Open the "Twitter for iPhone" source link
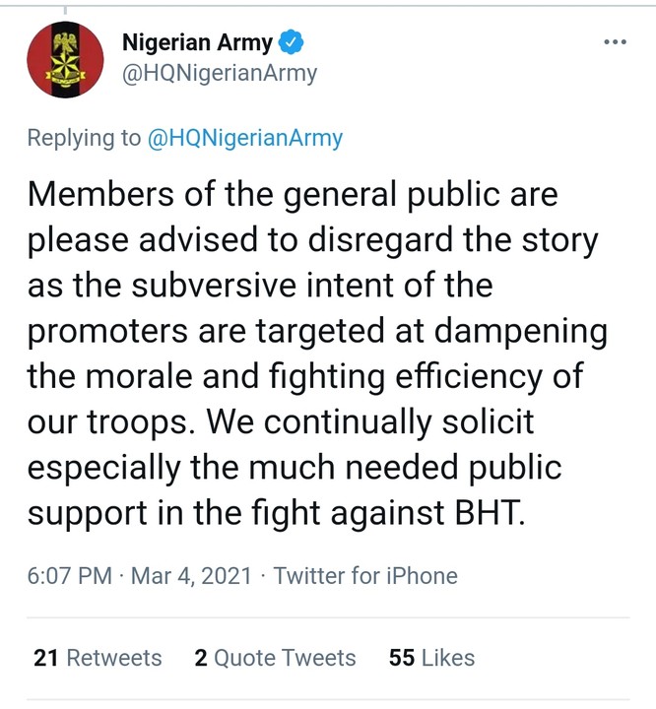This screenshot has height=709, width=656. click(365, 575)
